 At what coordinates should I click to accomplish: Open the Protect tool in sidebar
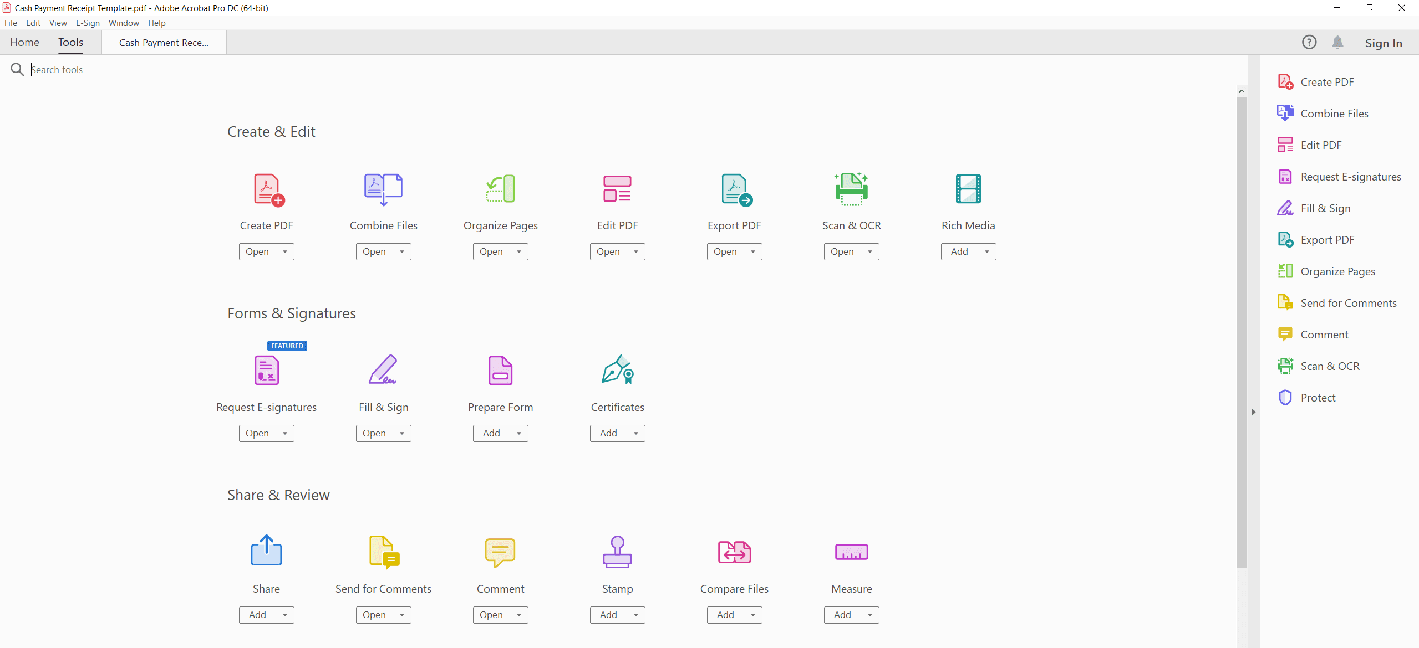pyautogui.click(x=1317, y=398)
